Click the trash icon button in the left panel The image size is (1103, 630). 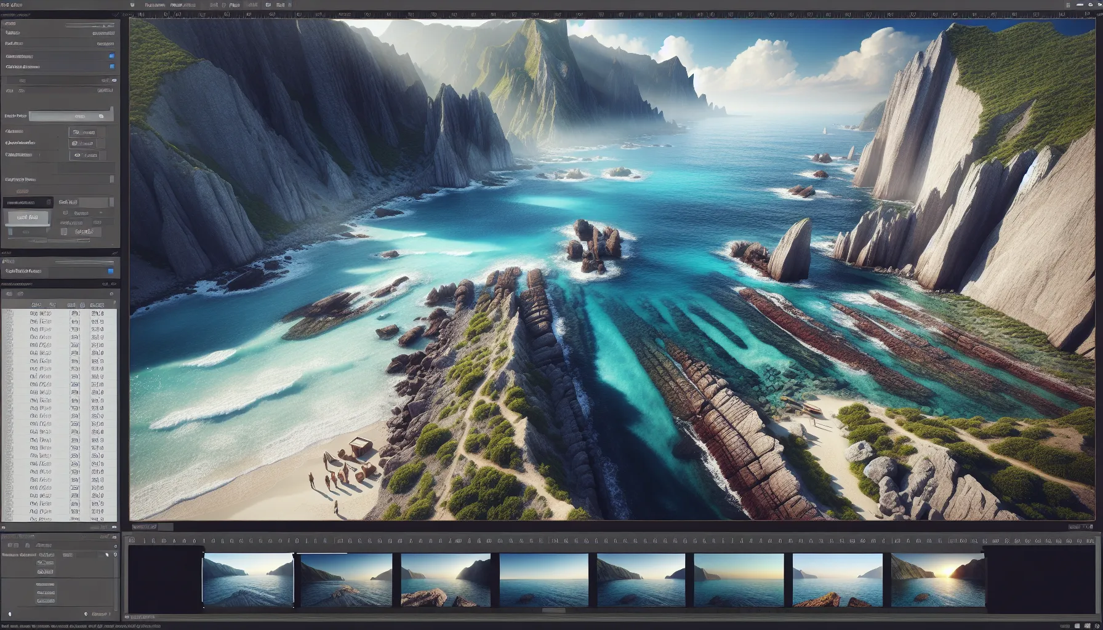(64, 232)
